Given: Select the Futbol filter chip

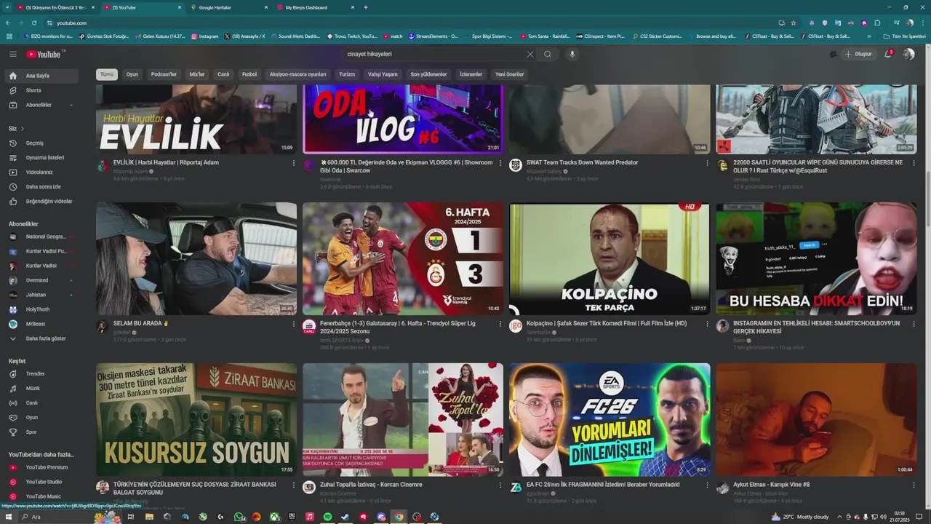Looking at the screenshot, I should coord(249,74).
